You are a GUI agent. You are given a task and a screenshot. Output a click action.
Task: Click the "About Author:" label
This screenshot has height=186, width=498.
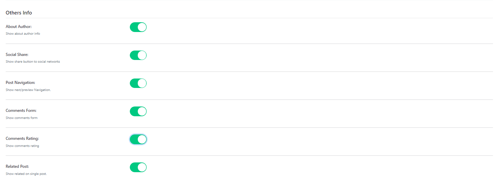coord(19,27)
